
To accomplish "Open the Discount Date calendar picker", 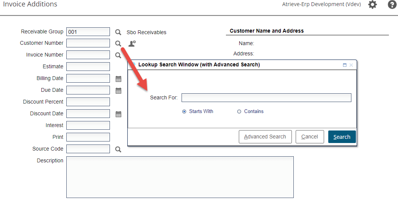I will pos(118,114).
